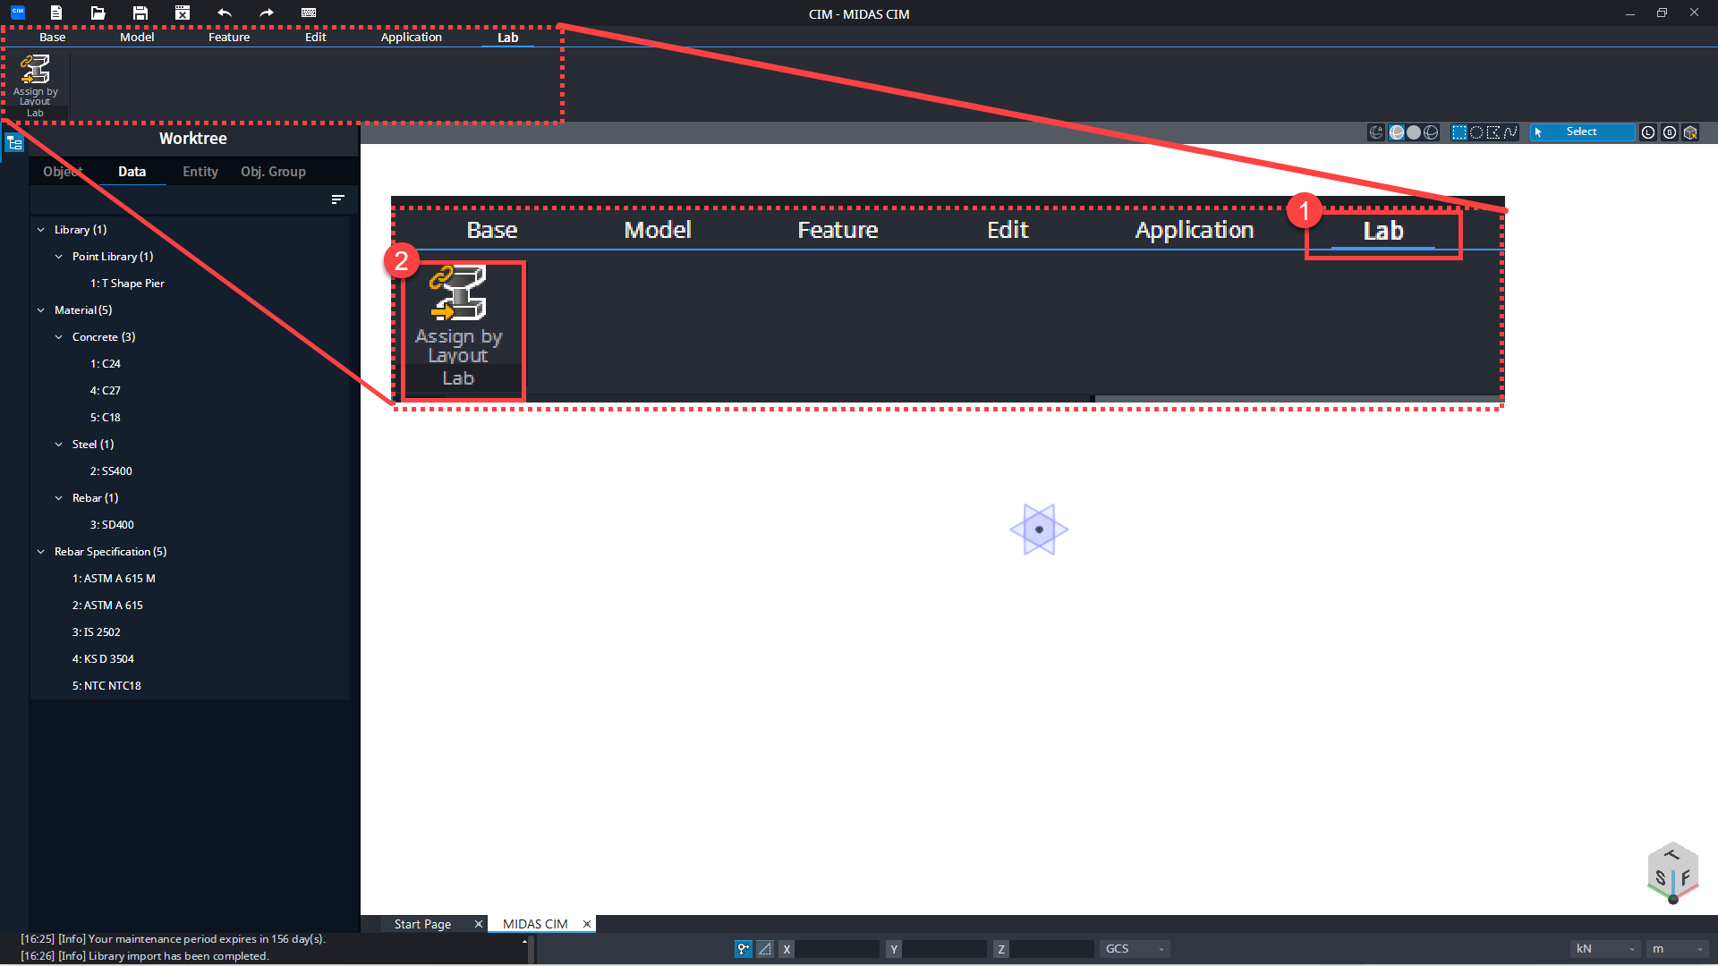Image resolution: width=1718 pixels, height=966 pixels.
Task: Collapse the Steel node
Action: point(59,445)
